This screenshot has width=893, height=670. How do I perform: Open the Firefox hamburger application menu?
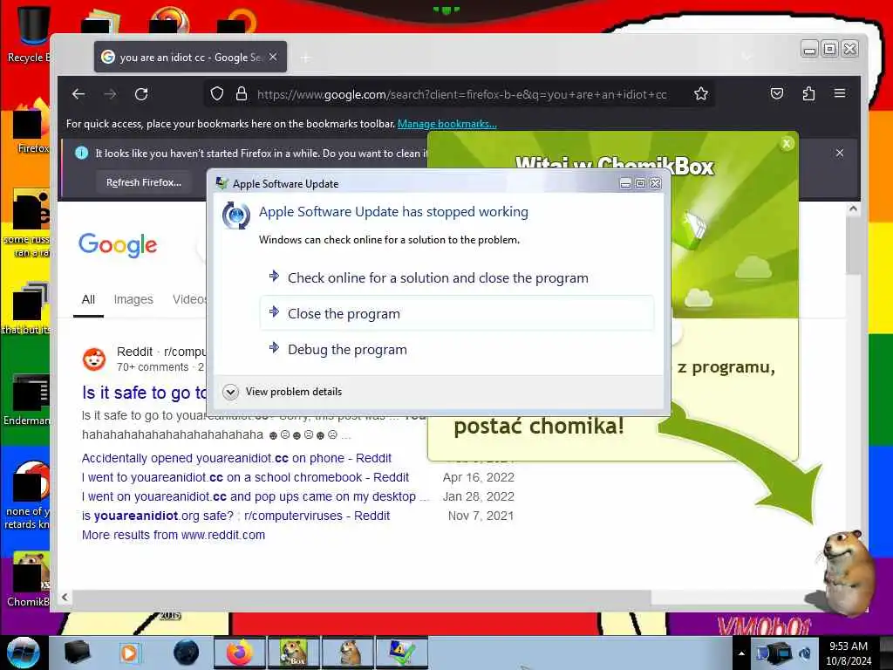point(840,92)
